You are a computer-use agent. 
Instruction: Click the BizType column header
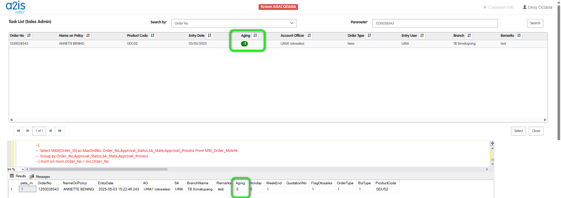(x=365, y=183)
